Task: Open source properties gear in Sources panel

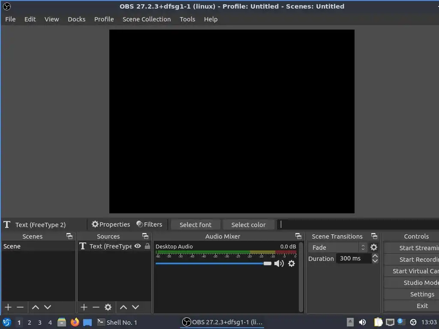Action: (x=108, y=307)
